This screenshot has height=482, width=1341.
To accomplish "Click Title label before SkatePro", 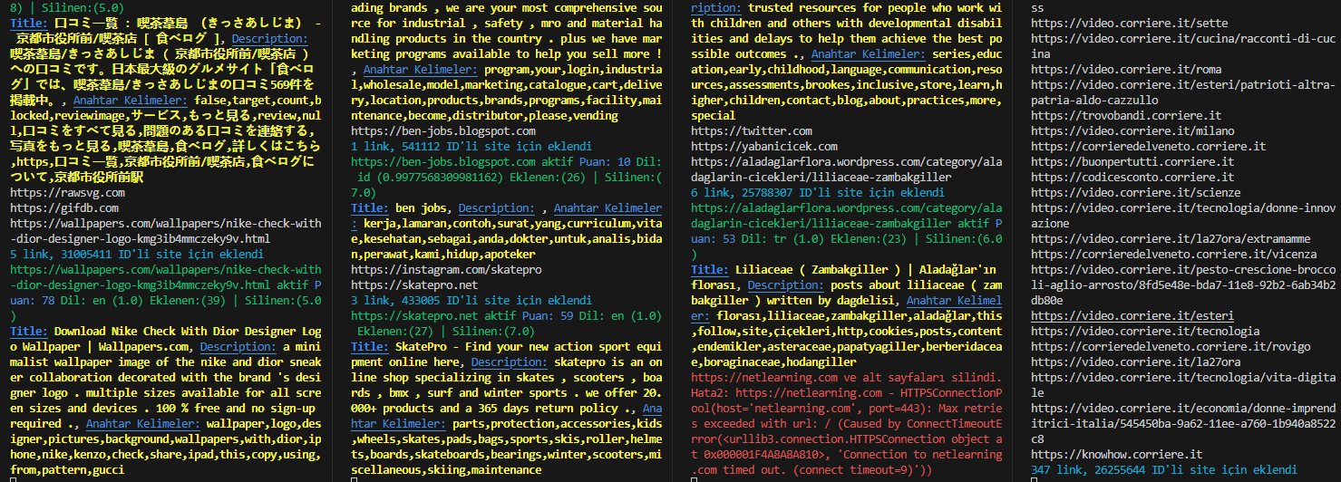I will 371,346.
